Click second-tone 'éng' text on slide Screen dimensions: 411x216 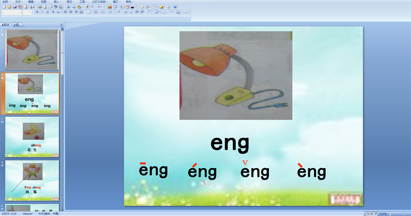pyautogui.click(x=202, y=171)
